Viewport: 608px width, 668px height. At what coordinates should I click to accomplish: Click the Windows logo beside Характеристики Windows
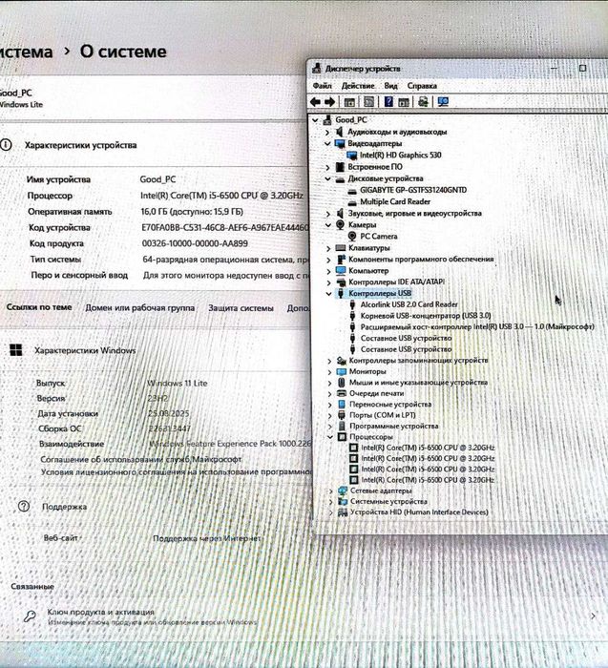point(16,350)
